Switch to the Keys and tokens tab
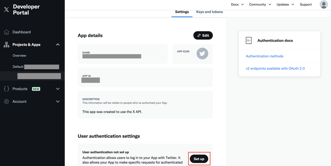 pos(210,12)
